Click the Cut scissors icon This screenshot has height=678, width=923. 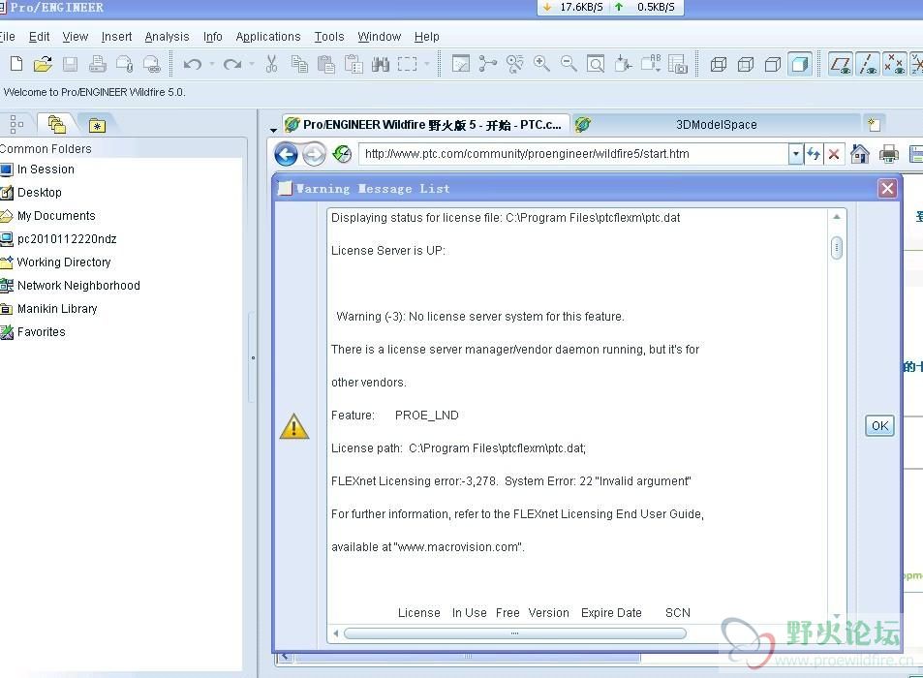point(271,64)
